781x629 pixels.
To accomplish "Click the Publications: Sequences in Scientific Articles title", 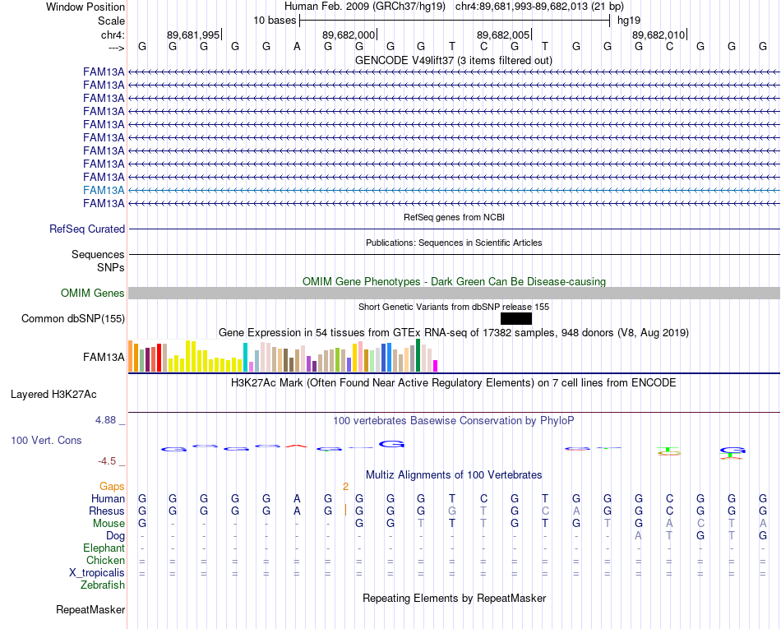I will (x=454, y=243).
